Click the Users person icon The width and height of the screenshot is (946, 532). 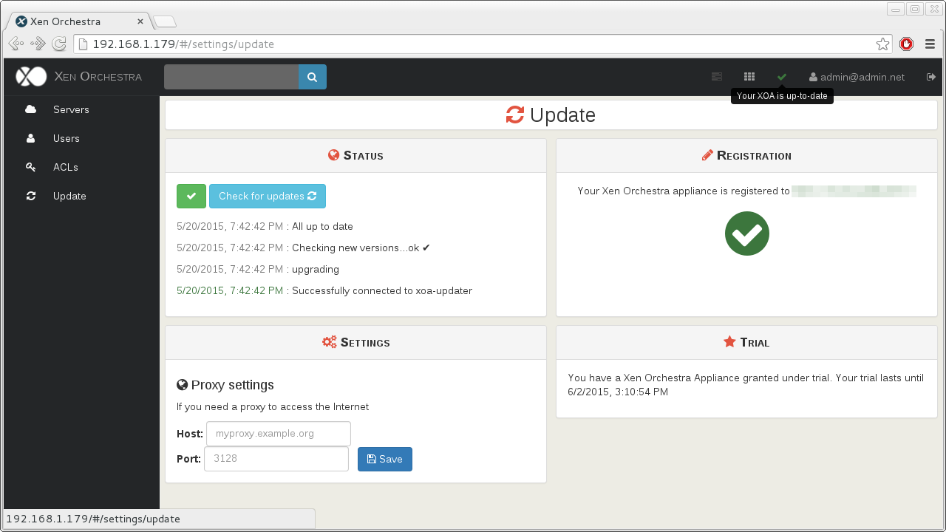(x=30, y=138)
